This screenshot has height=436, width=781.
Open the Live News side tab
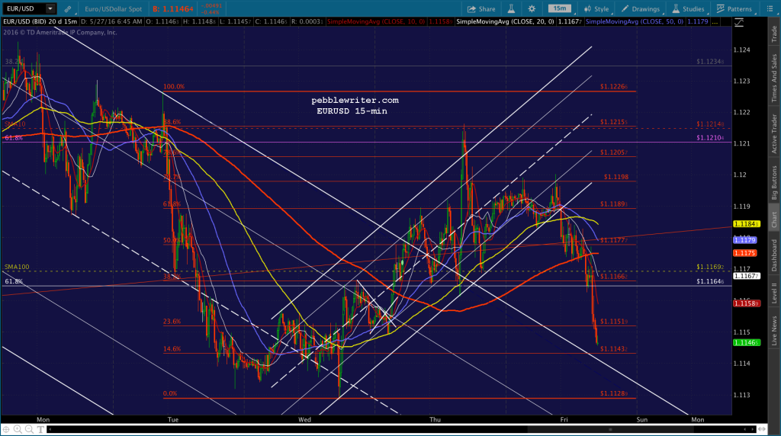point(774,331)
